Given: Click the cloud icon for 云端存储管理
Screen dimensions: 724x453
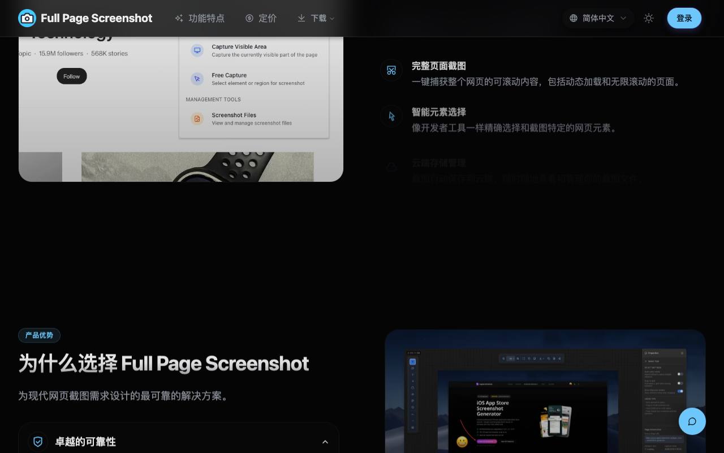Looking at the screenshot, I should pos(391,167).
